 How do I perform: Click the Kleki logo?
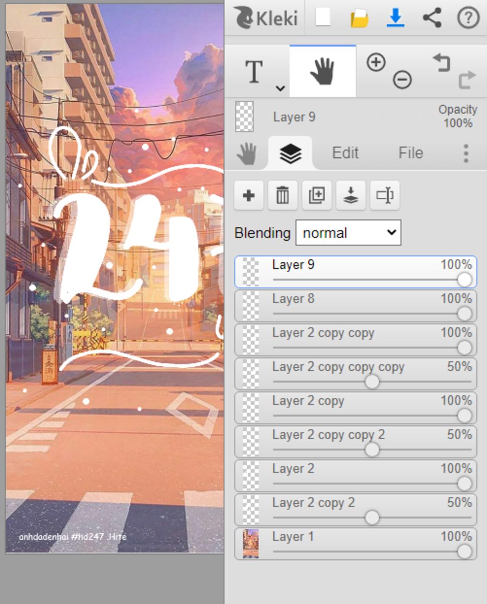[265, 18]
